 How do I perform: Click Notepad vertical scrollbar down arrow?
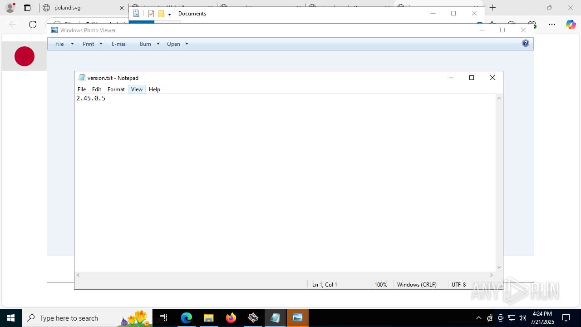coord(499,268)
